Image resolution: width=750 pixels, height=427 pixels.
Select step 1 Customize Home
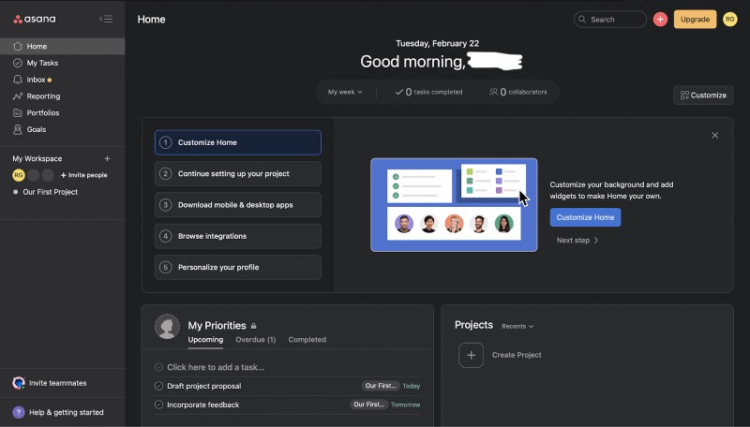point(238,142)
